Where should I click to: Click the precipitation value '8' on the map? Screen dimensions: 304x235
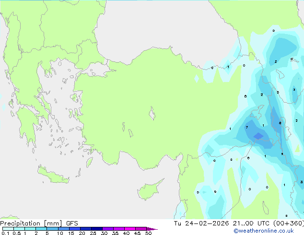point(280,123)
